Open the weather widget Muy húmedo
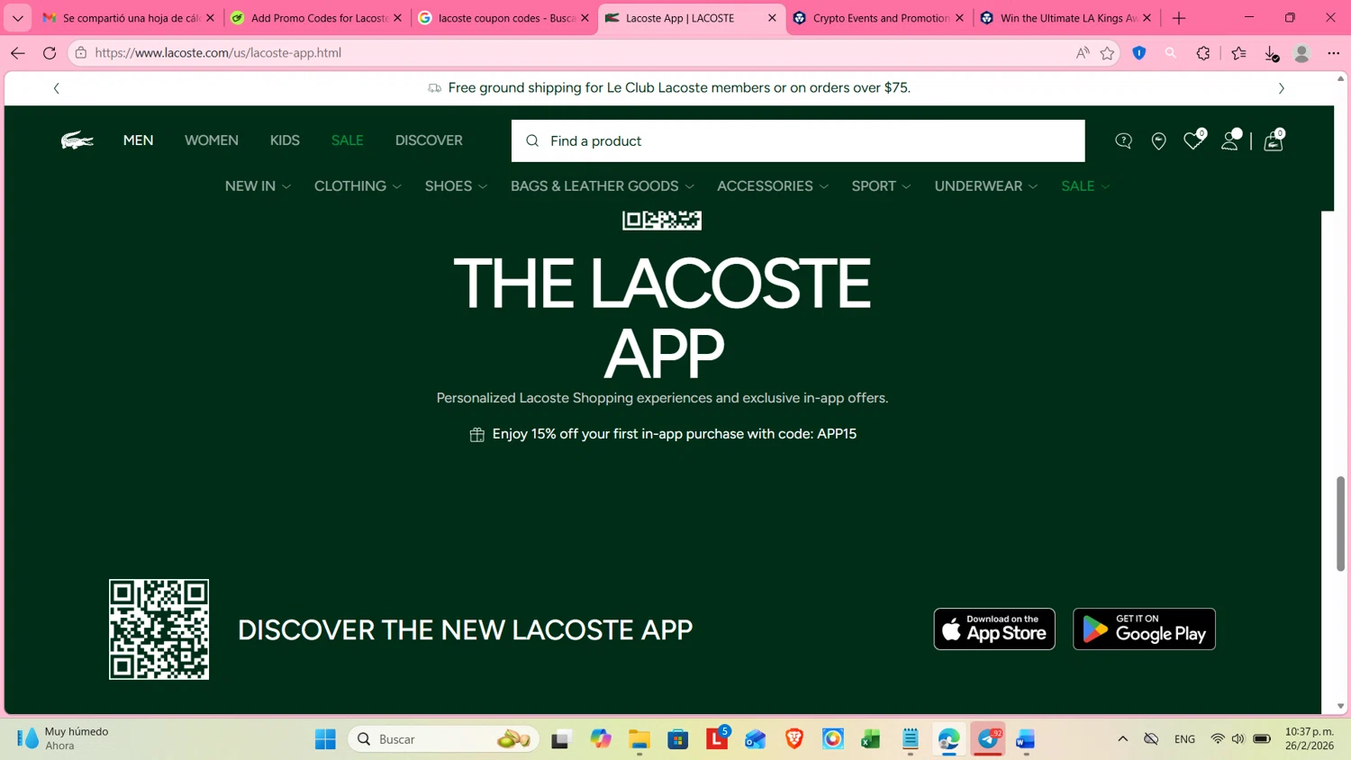Viewport: 1351px width, 760px height. (x=63, y=739)
